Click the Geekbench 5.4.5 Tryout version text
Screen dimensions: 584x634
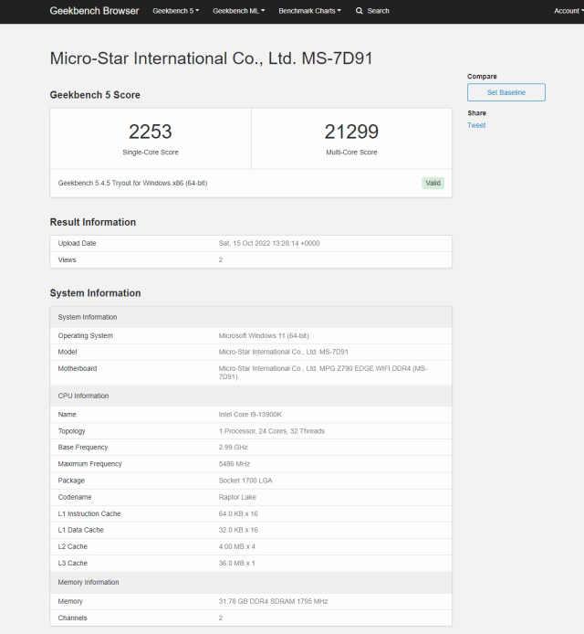tap(132, 183)
